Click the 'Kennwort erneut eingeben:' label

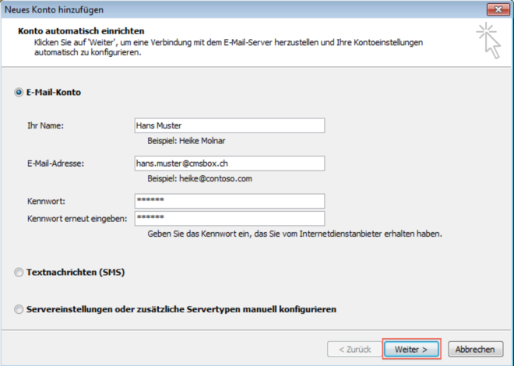[76, 219]
